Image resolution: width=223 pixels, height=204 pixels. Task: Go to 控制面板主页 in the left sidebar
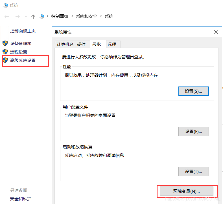[x=23, y=31]
